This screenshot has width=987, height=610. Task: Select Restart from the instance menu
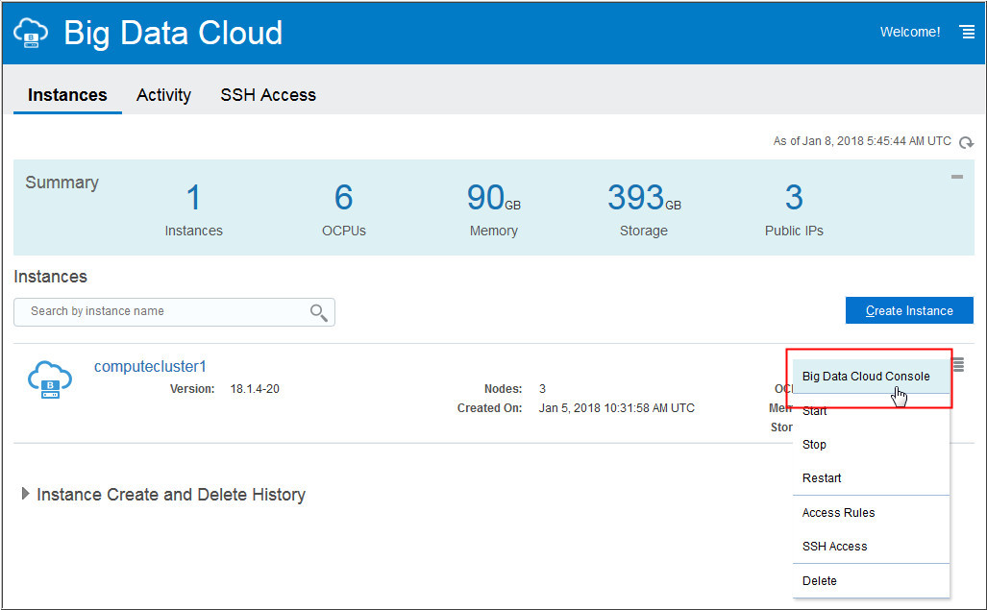(x=822, y=477)
